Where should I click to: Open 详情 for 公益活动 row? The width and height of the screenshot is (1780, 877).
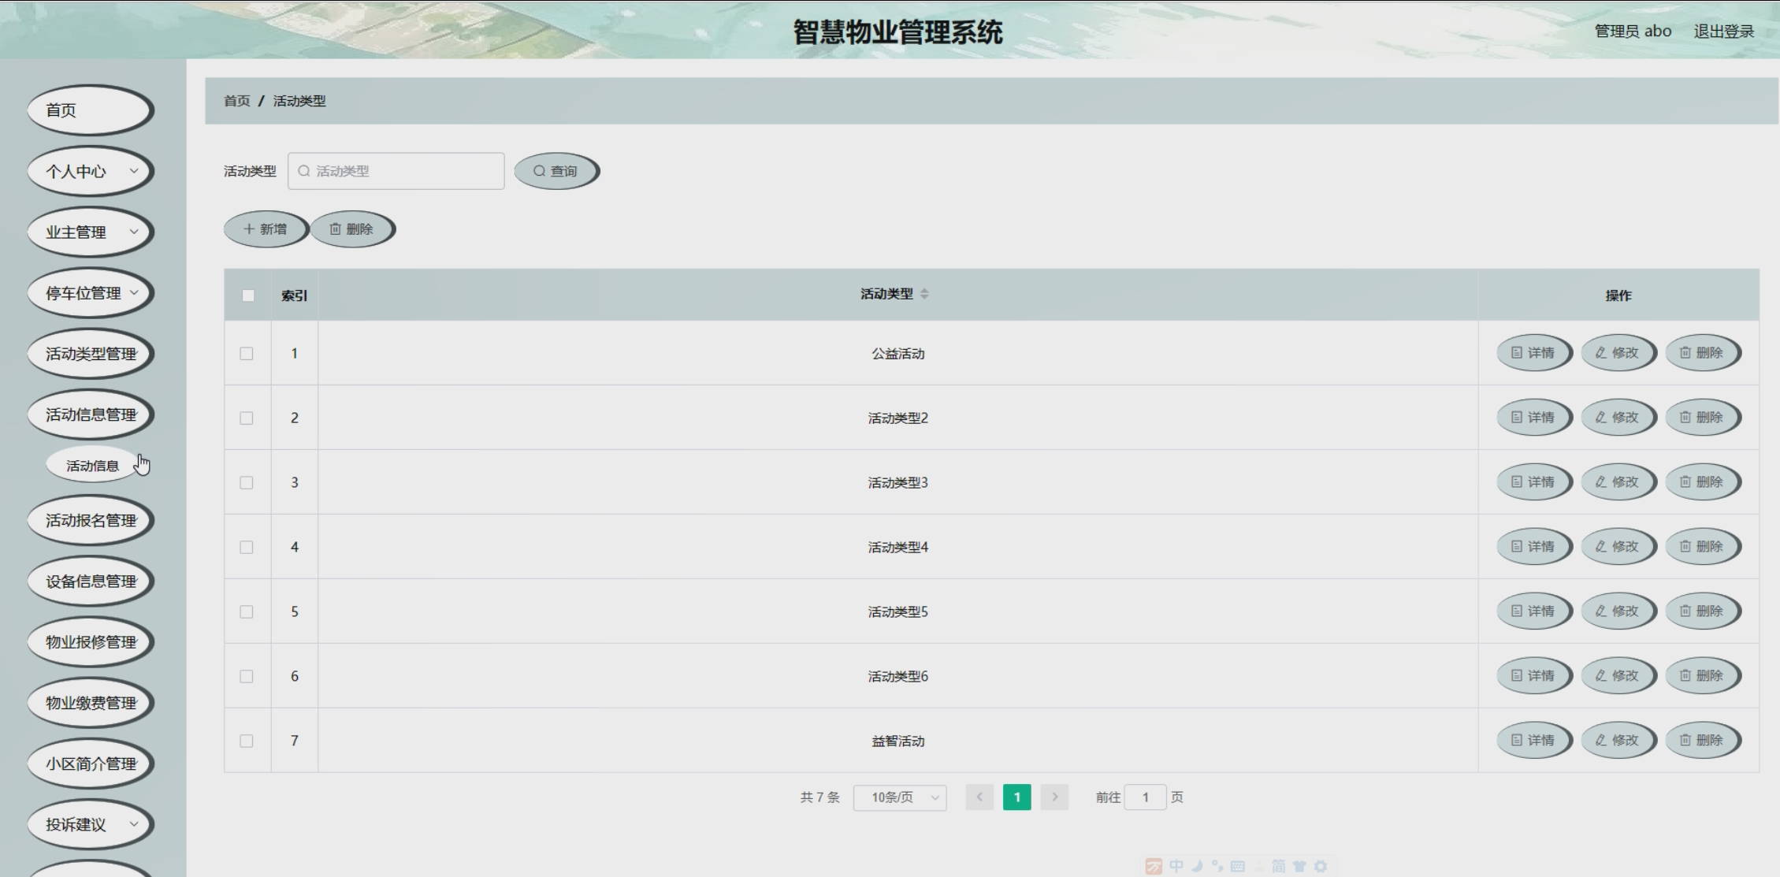(1533, 353)
